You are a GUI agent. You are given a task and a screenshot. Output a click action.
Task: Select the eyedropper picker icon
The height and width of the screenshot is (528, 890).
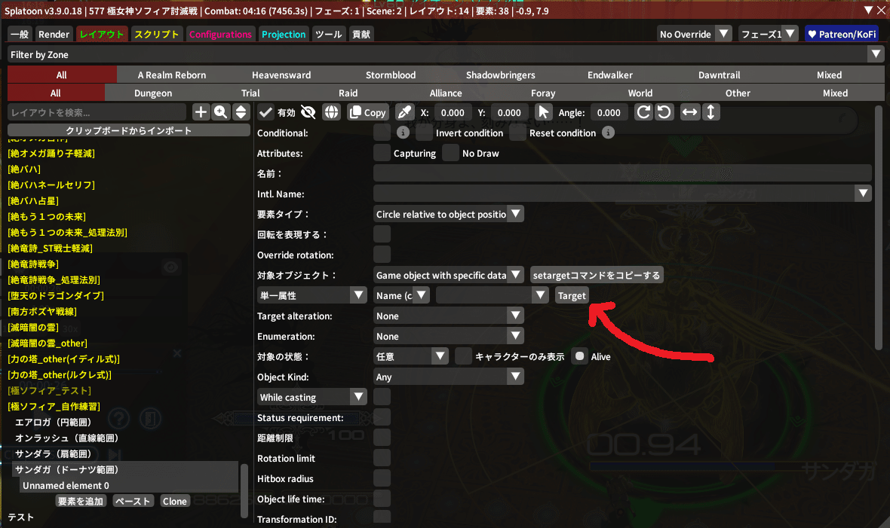404,112
